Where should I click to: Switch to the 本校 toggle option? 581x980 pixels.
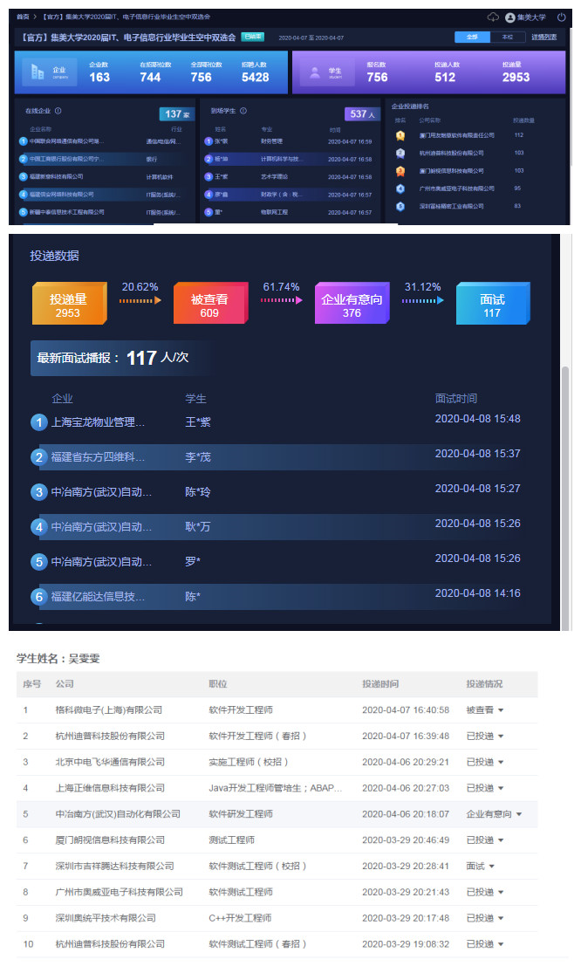tap(507, 38)
